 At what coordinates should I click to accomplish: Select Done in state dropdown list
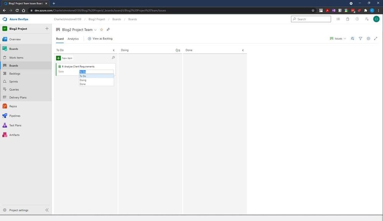pyautogui.click(x=96, y=84)
